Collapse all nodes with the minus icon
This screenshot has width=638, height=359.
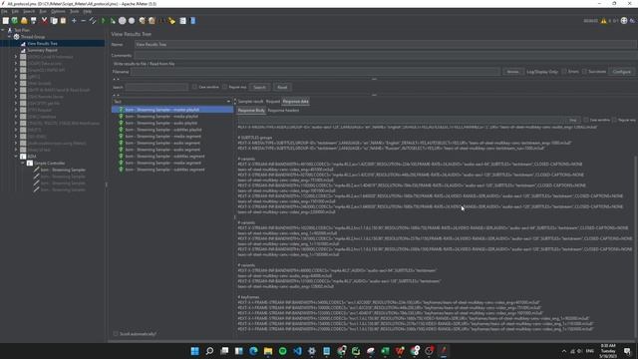(84, 20)
